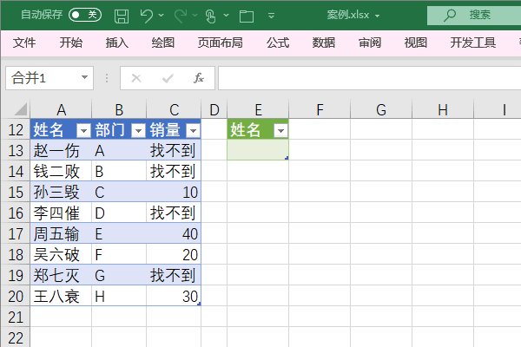The width and height of the screenshot is (521, 347).
Task: Click the Redo arrow icon
Action: [181, 16]
